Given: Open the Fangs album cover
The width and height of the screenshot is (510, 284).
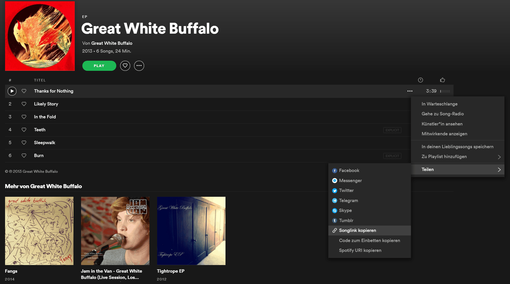Looking at the screenshot, I should tap(39, 231).
